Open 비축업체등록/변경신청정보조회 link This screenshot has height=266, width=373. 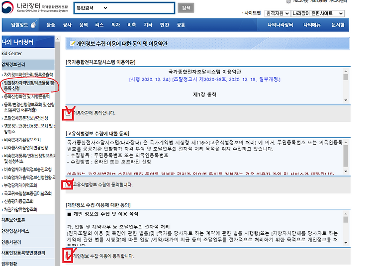(x=29, y=159)
